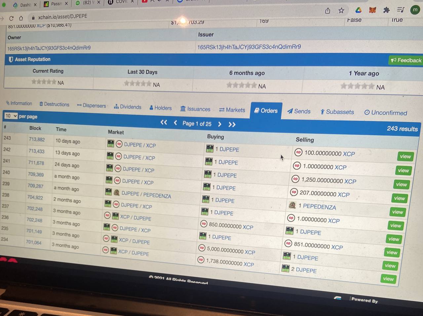Open the Extensions puzzle icon
Image resolution: width=423 pixels, height=316 pixels.
[386, 10]
